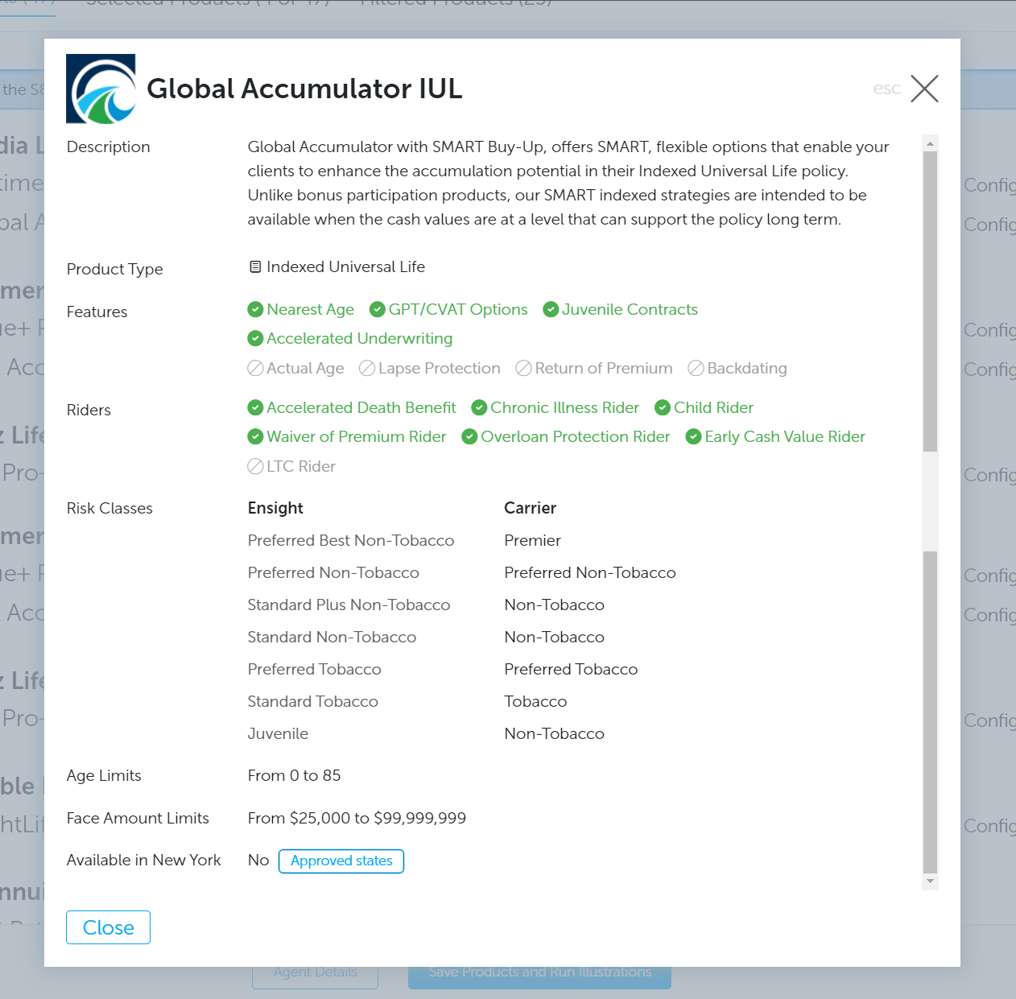Click the Ensight column header
The image size is (1016, 999).
pos(275,508)
